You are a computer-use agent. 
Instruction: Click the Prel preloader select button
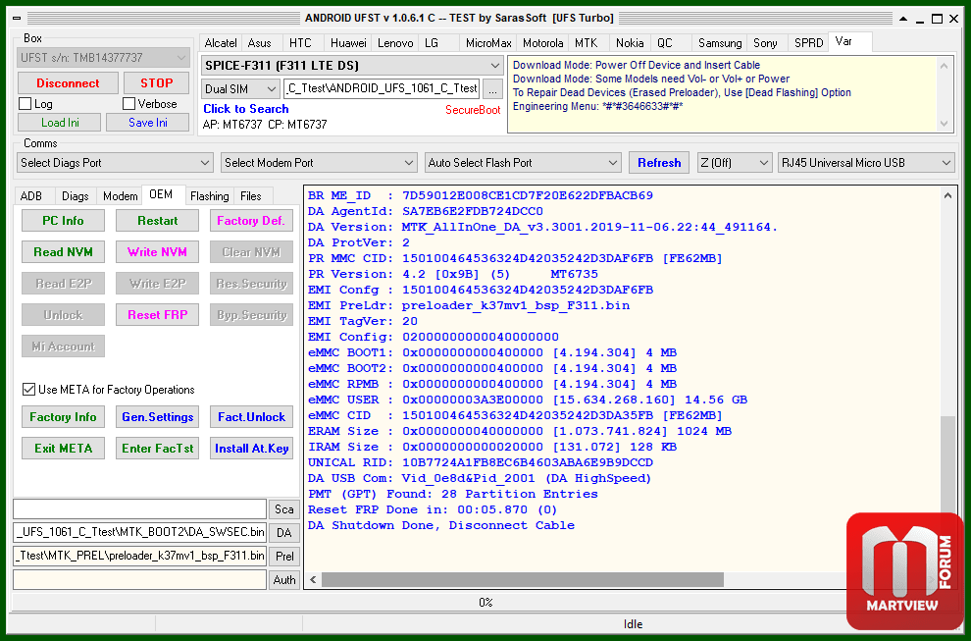click(284, 556)
